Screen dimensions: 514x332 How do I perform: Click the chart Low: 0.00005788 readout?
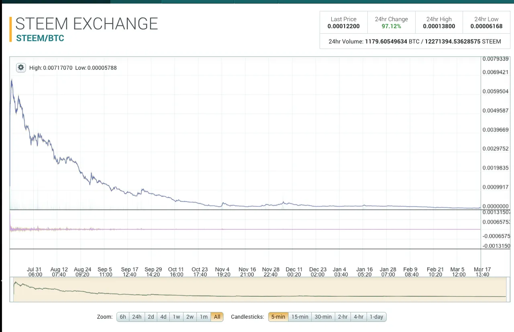pos(96,68)
